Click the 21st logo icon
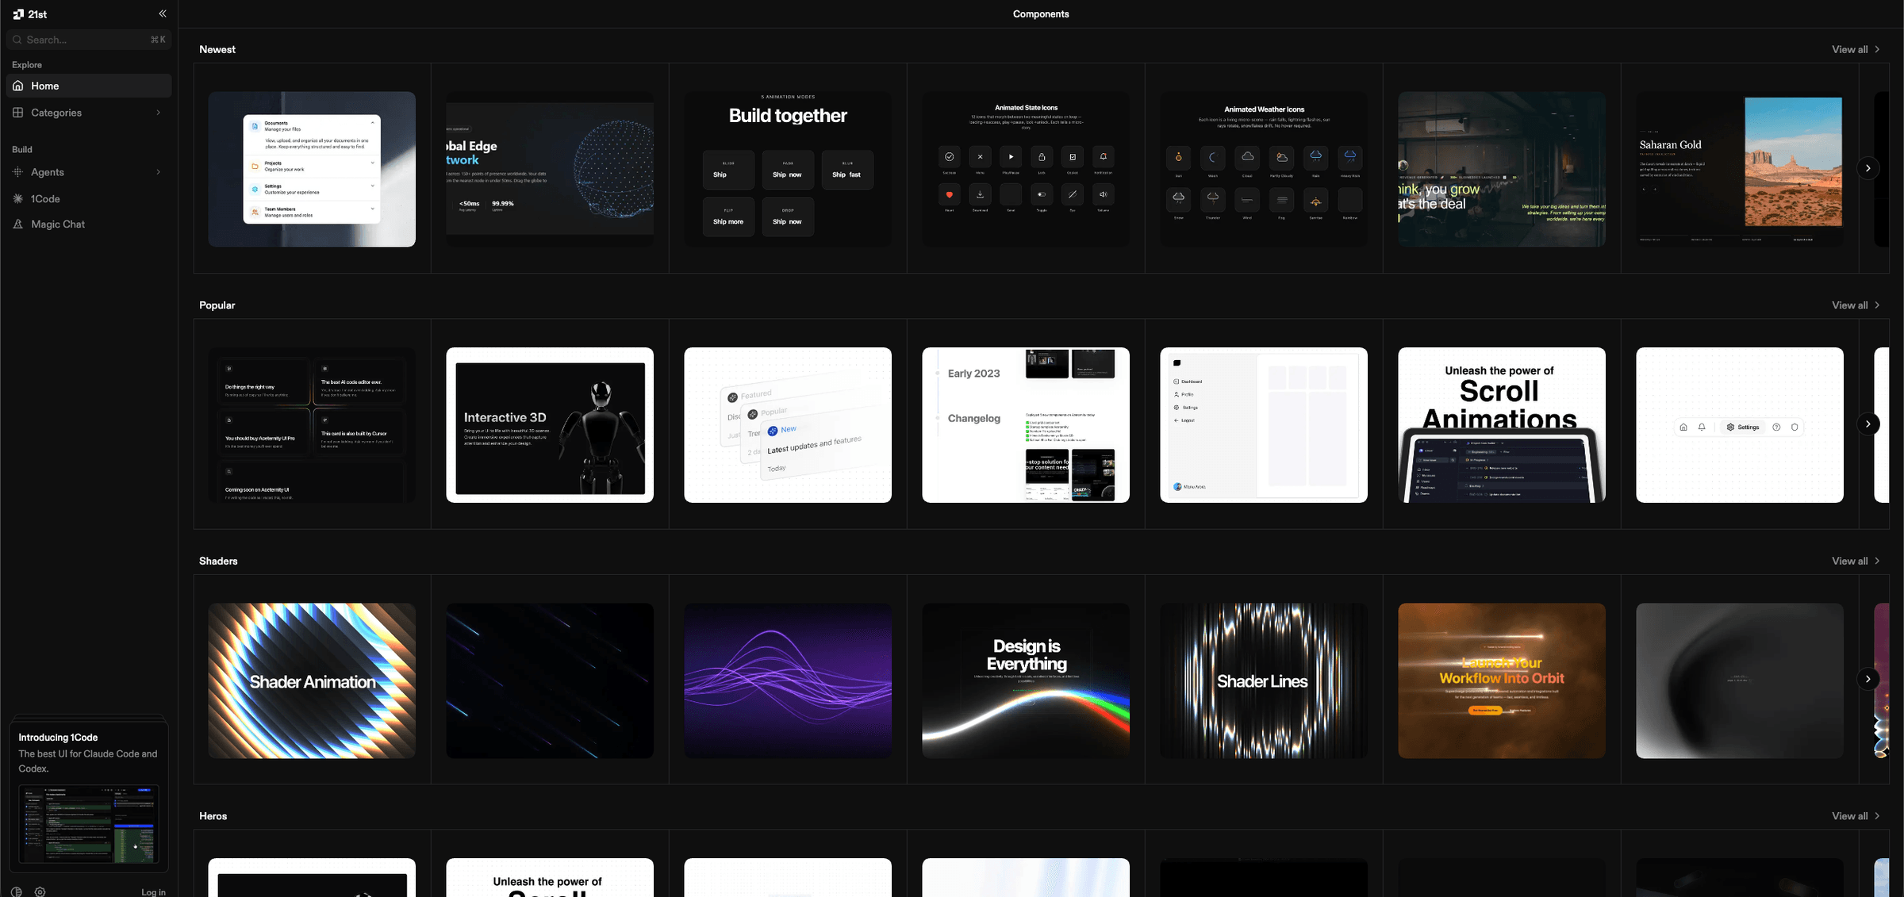 [x=18, y=14]
